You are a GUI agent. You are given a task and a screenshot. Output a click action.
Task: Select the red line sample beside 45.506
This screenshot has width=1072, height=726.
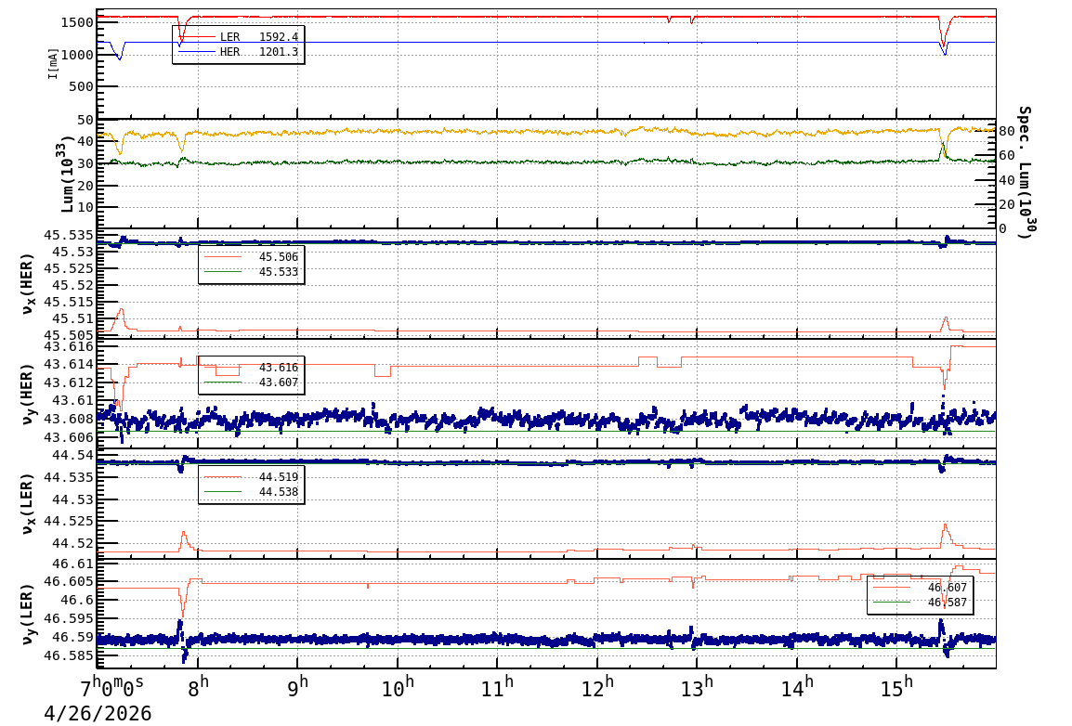coord(223,257)
